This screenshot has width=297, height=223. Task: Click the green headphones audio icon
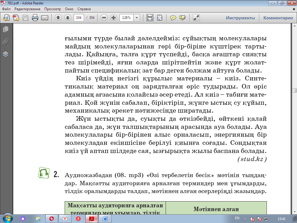[44, 173]
